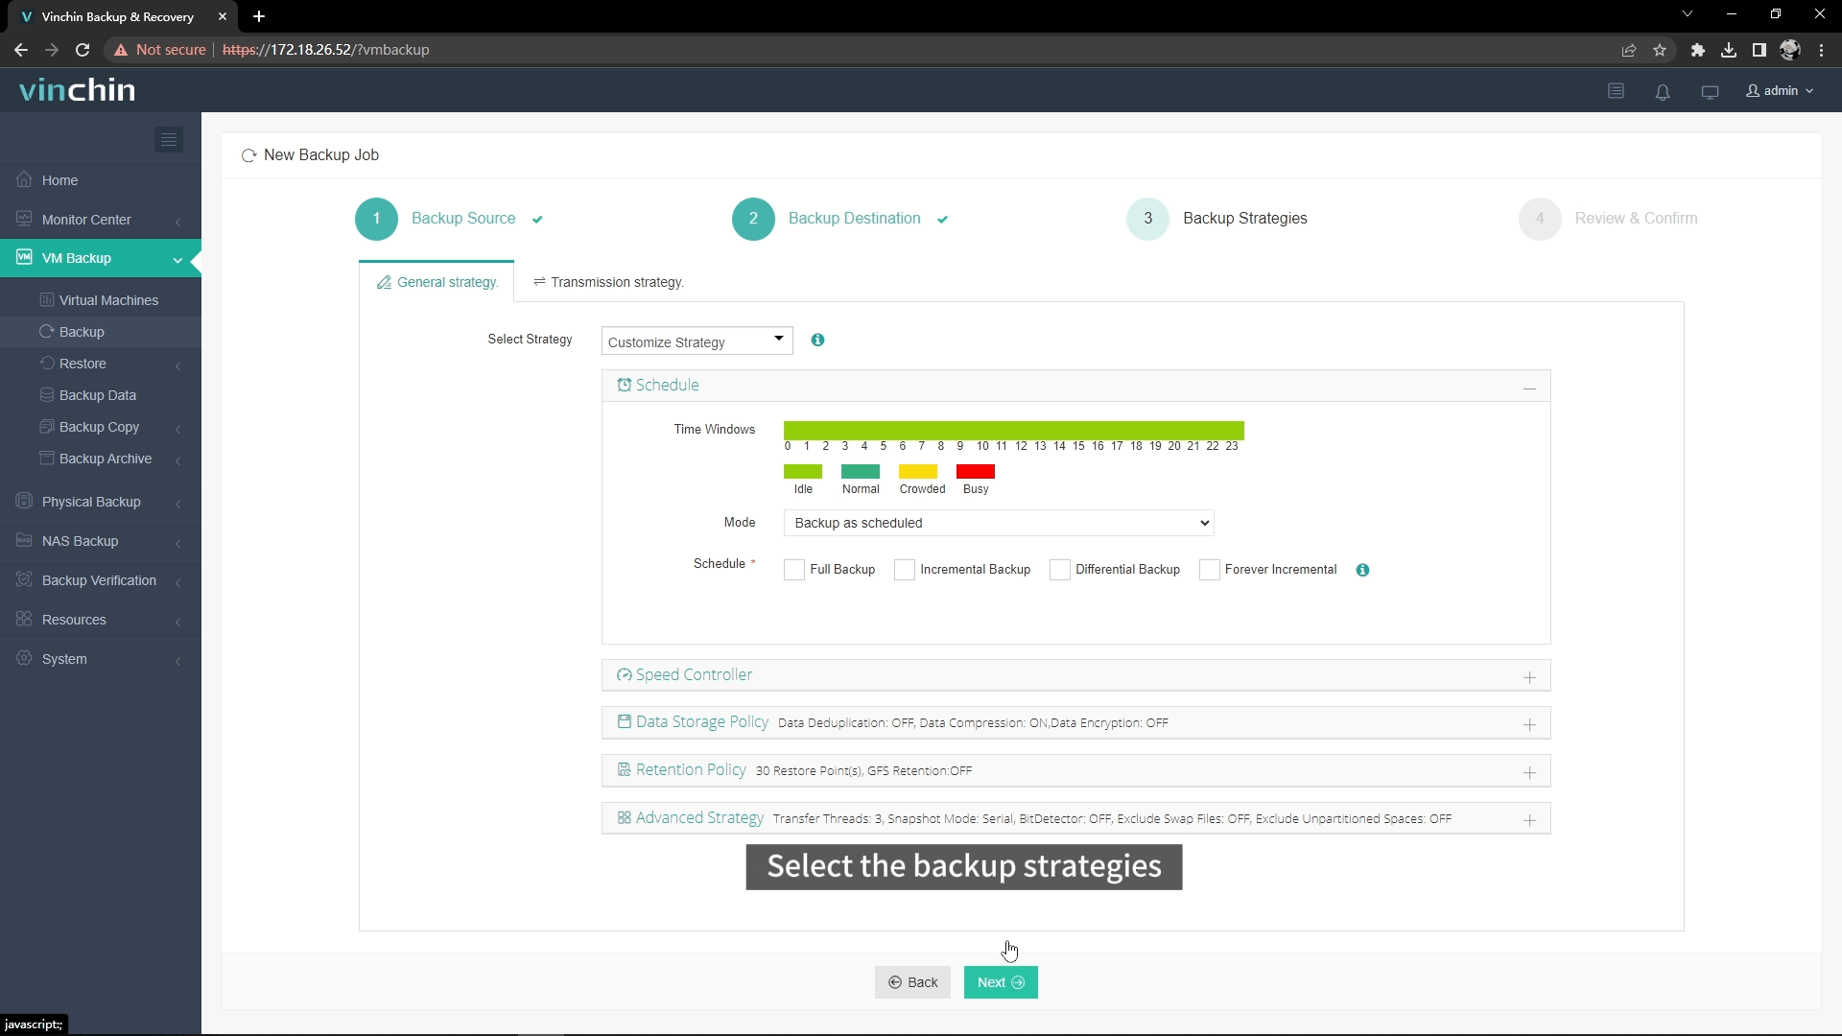
Task: Enable the Full Backup checkbox
Action: pyautogui.click(x=793, y=569)
